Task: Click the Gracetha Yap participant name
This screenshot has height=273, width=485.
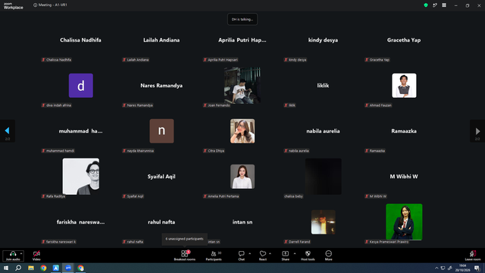Action: coord(404,40)
